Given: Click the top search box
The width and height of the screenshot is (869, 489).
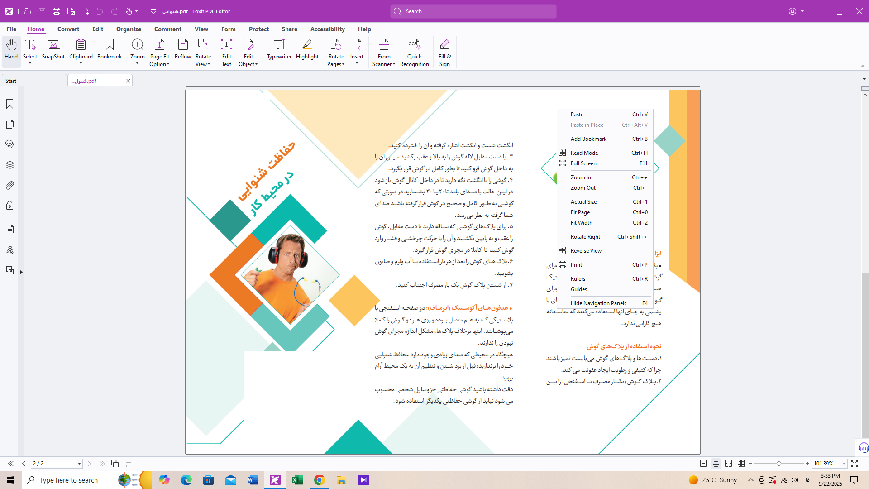Looking at the screenshot, I should pos(473,11).
